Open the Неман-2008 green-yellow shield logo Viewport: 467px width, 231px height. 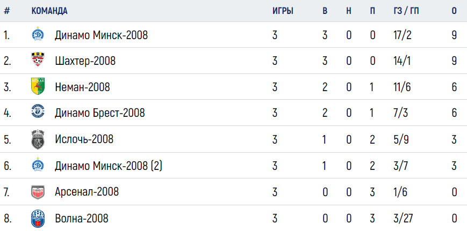point(38,86)
